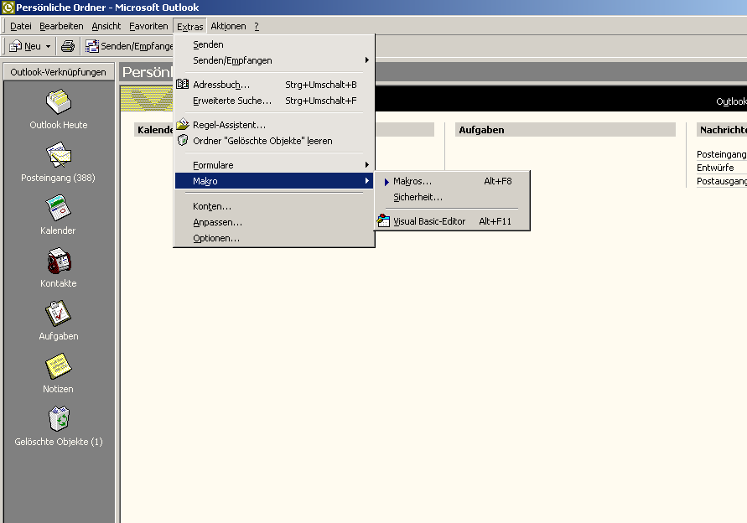The width and height of the screenshot is (747, 523).
Task: Open the Kontakte shortcut icon
Action: (58, 260)
